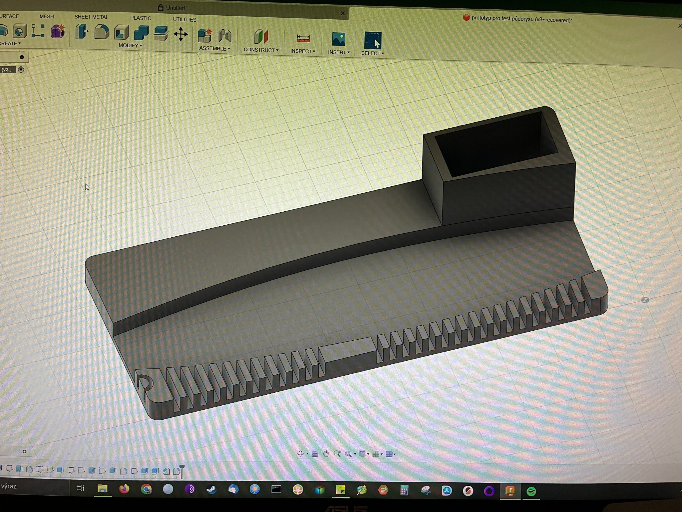682x512 pixels.
Task: Click the Offset Plane construct icon
Action: click(261, 37)
